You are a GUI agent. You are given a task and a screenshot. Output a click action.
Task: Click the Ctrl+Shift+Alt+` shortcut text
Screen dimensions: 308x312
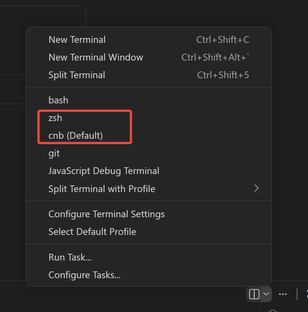click(x=216, y=58)
